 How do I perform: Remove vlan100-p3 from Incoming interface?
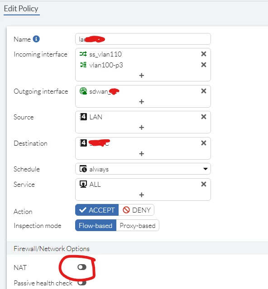pyautogui.click(x=204, y=65)
